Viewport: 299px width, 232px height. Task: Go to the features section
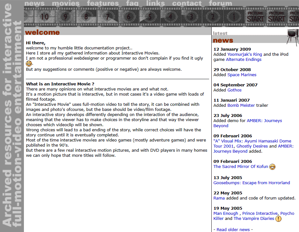(x=103, y=4)
